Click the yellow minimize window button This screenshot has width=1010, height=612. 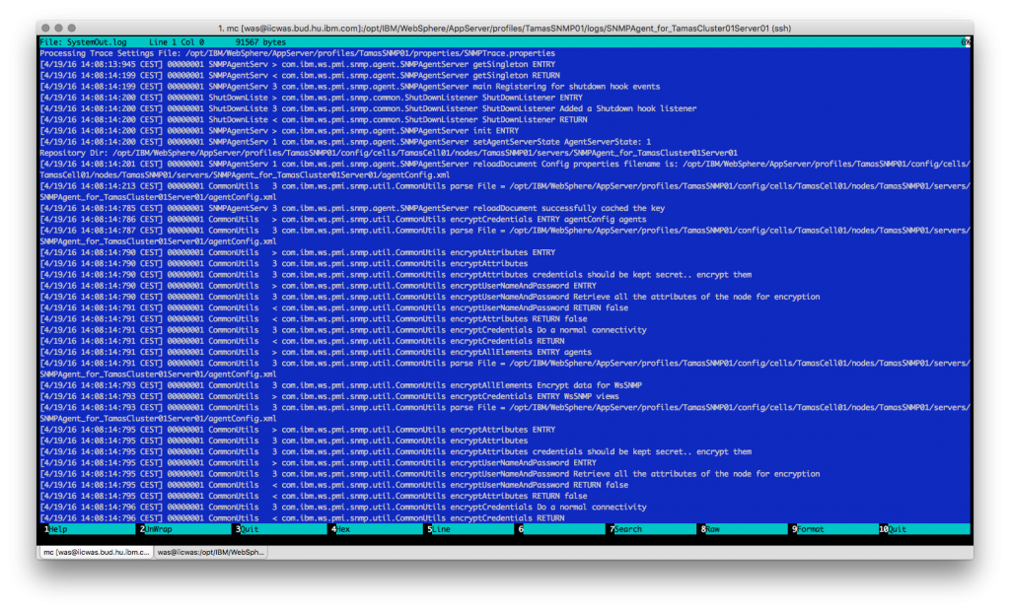tap(59, 28)
